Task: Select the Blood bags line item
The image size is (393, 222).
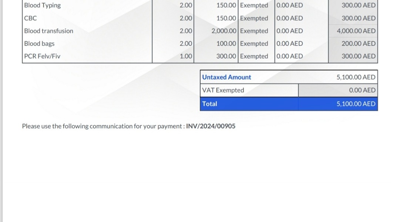Action: click(39, 44)
